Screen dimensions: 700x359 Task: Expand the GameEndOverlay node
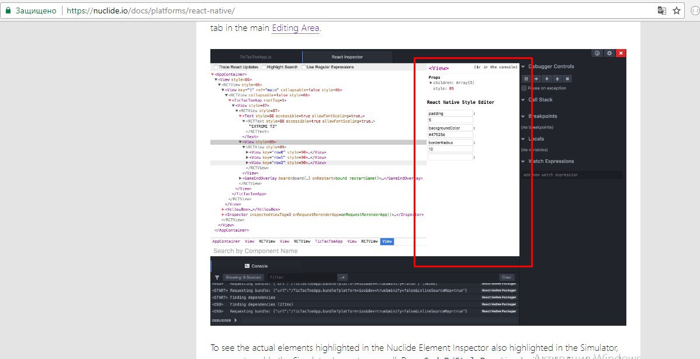click(x=240, y=179)
